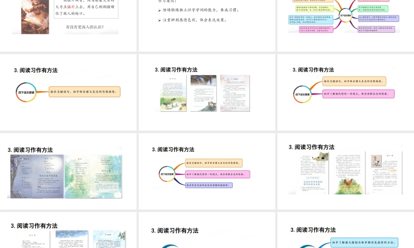Image resolution: width=414 pixels, height=248 pixels.
Task: Click the blue 初步了解课文借助具体事物抒发感情的方法 box
Action: [x=364, y=243]
